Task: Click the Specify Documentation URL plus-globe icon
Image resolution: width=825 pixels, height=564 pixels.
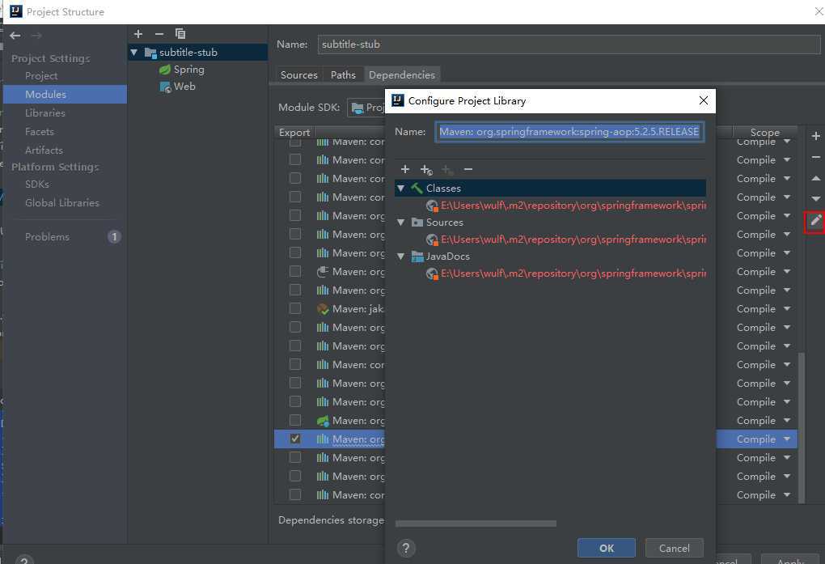Action: 426,170
